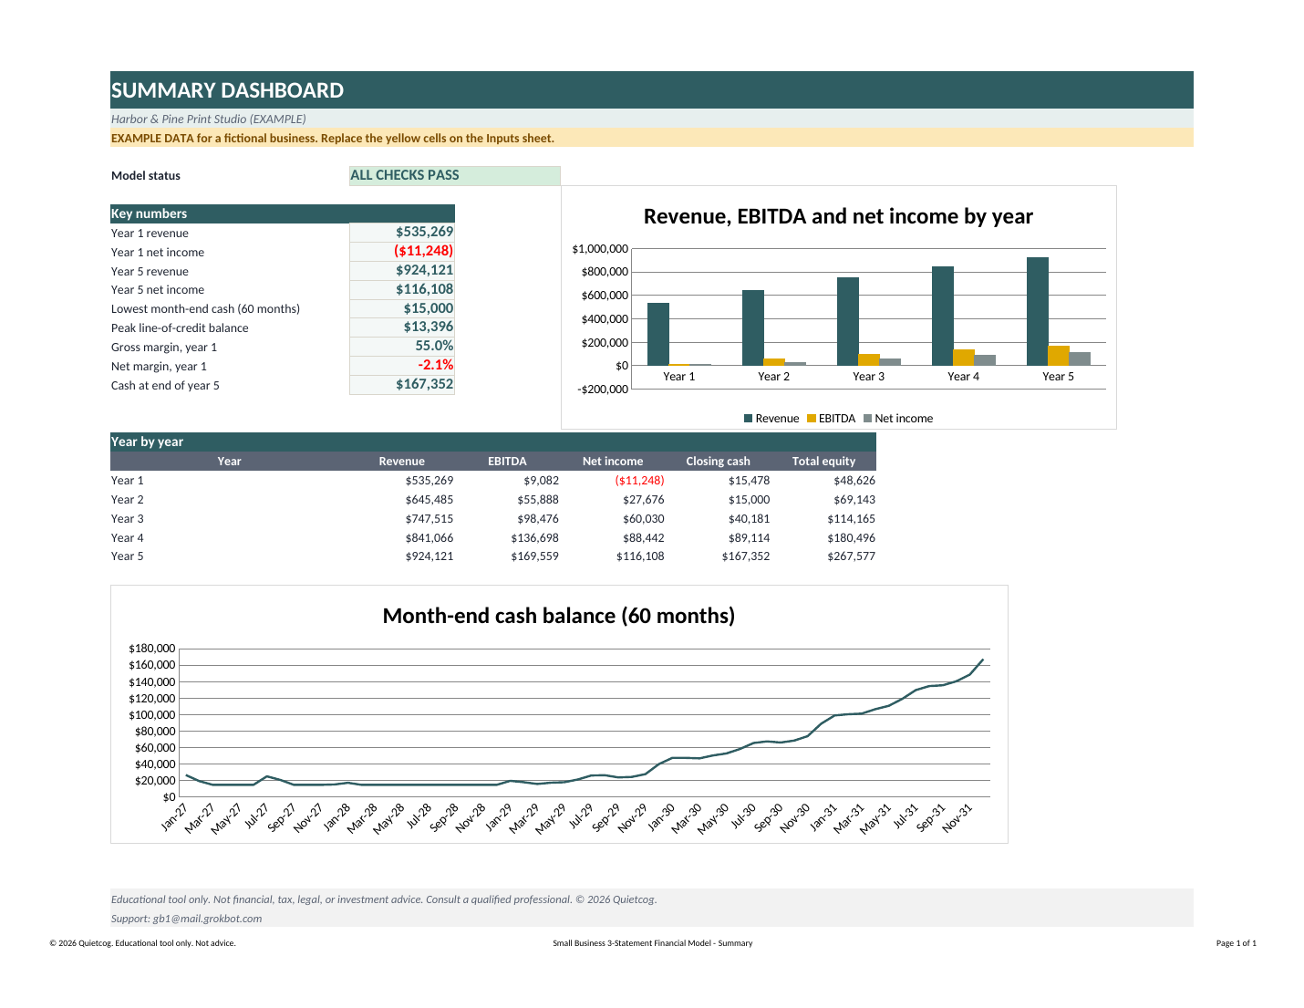This screenshot has width=1304, height=1008.
Task: Click the Educational tool only disclaimer line
Action: (x=384, y=899)
